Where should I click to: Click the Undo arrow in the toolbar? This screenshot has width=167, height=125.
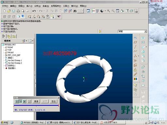34,11
